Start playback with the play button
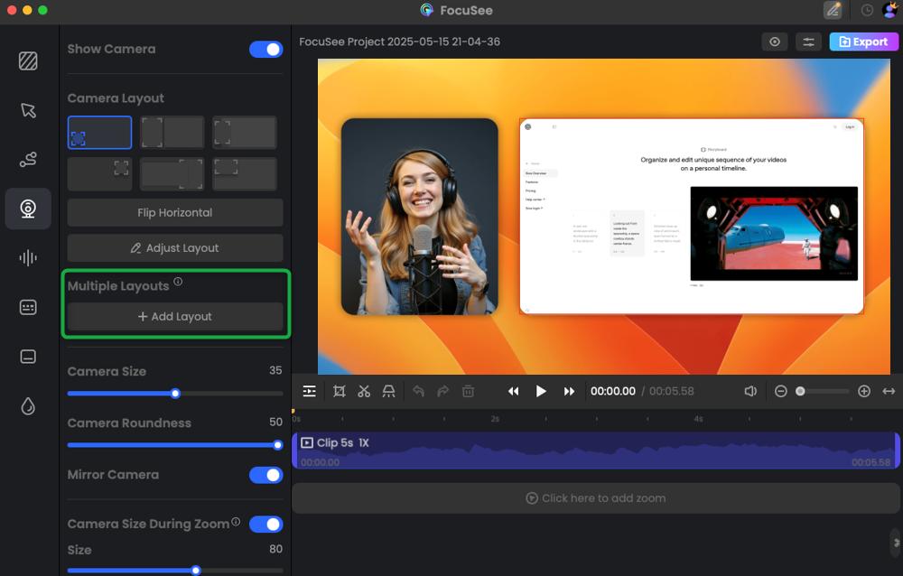This screenshot has width=903, height=576. (x=541, y=391)
